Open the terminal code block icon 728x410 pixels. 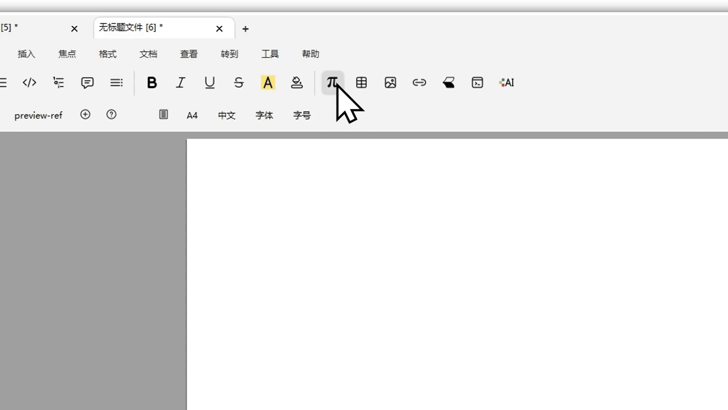click(477, 82)
